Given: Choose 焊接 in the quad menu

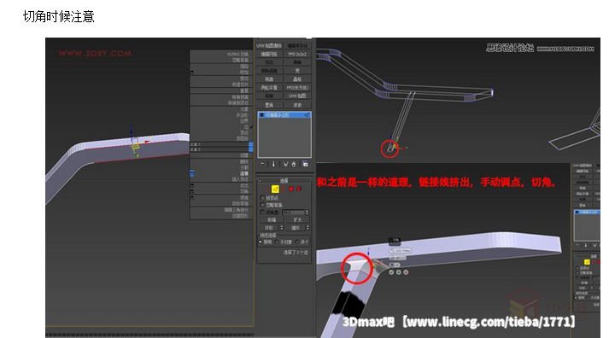Looking at the screenshot, I should 244,197.
